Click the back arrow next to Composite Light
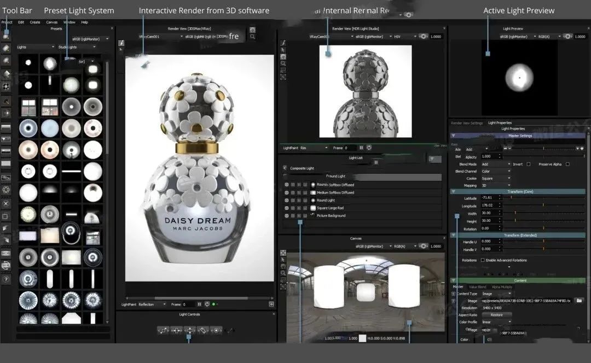This screenshot has width=591, height=363. click(x=285, y=168)
